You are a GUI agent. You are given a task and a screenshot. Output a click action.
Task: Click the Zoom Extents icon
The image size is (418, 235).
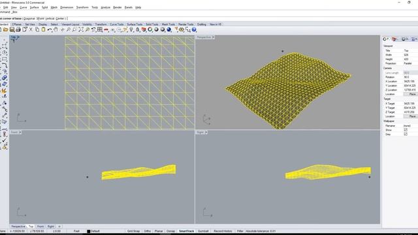point(81,30)
